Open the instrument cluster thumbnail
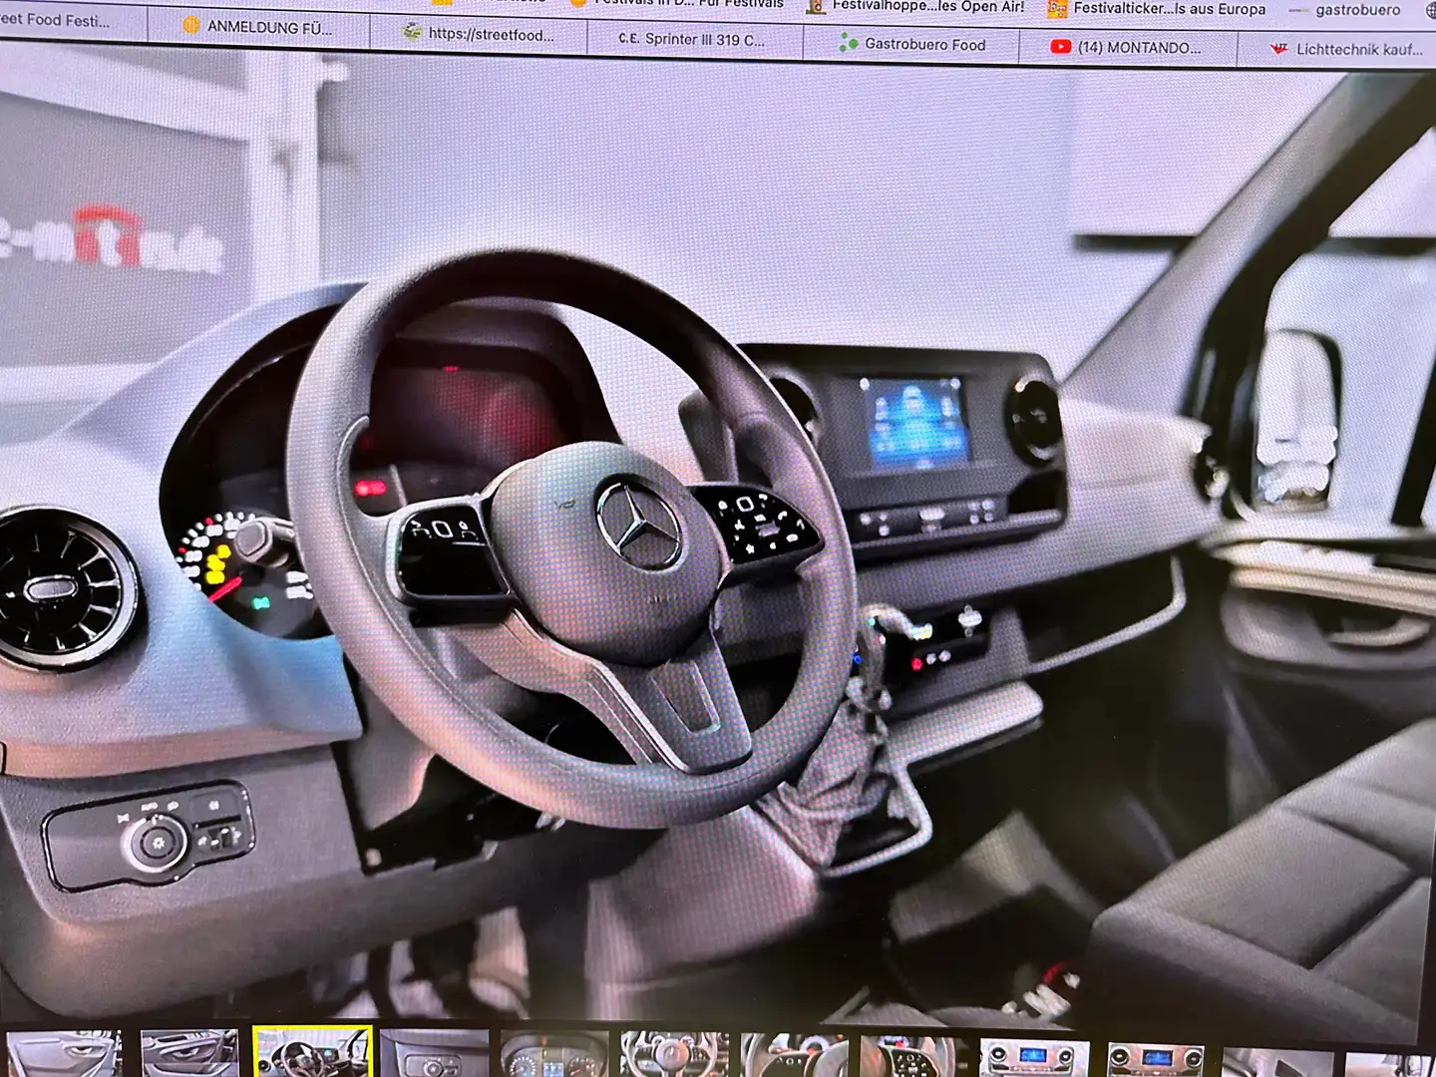The height and width of the screenshot is (1077, 1436). [554, 1054]
